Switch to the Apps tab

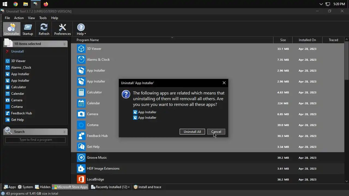(10, 187)
